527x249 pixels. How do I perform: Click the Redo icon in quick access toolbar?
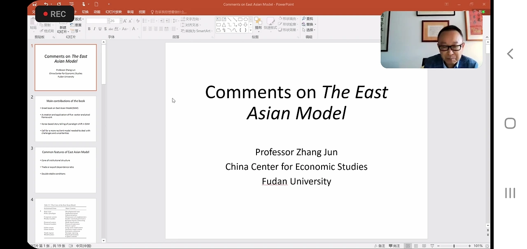click(x=59, y=4)
